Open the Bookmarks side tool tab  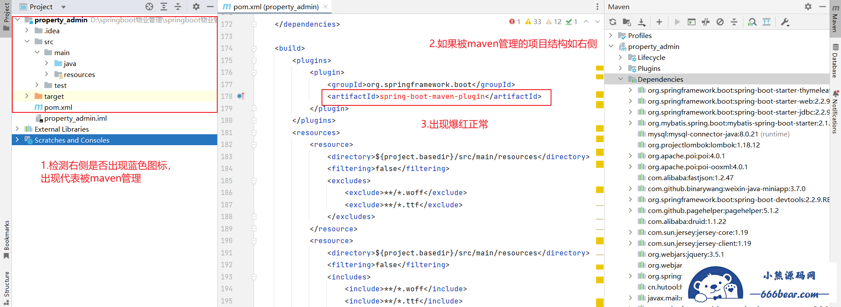tap(6, 240)
